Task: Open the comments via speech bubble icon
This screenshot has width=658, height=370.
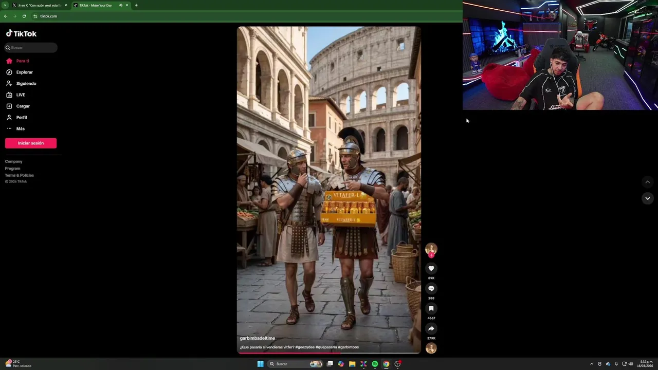Action: 431,288
